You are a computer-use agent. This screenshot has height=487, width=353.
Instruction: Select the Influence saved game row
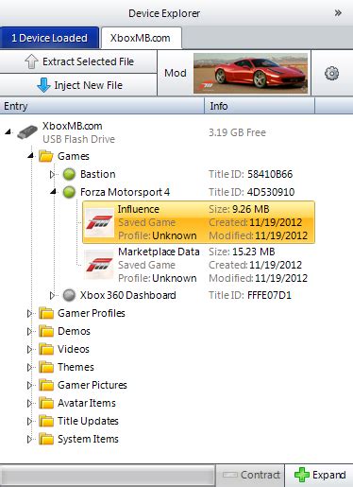point(198,222)
